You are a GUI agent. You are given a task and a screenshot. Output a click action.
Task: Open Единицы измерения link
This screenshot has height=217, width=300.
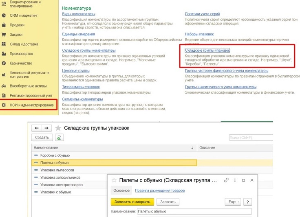tap(78, 34)
